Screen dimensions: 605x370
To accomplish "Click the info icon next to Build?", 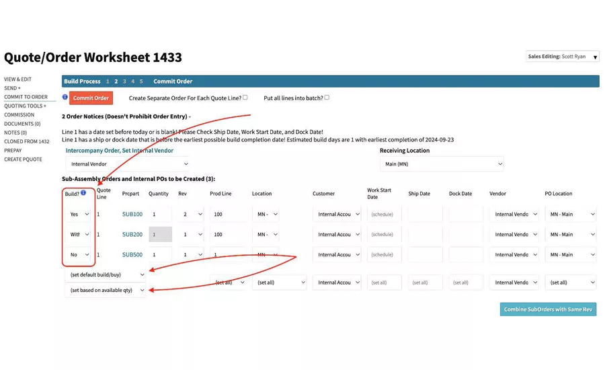I will (83, 192).
